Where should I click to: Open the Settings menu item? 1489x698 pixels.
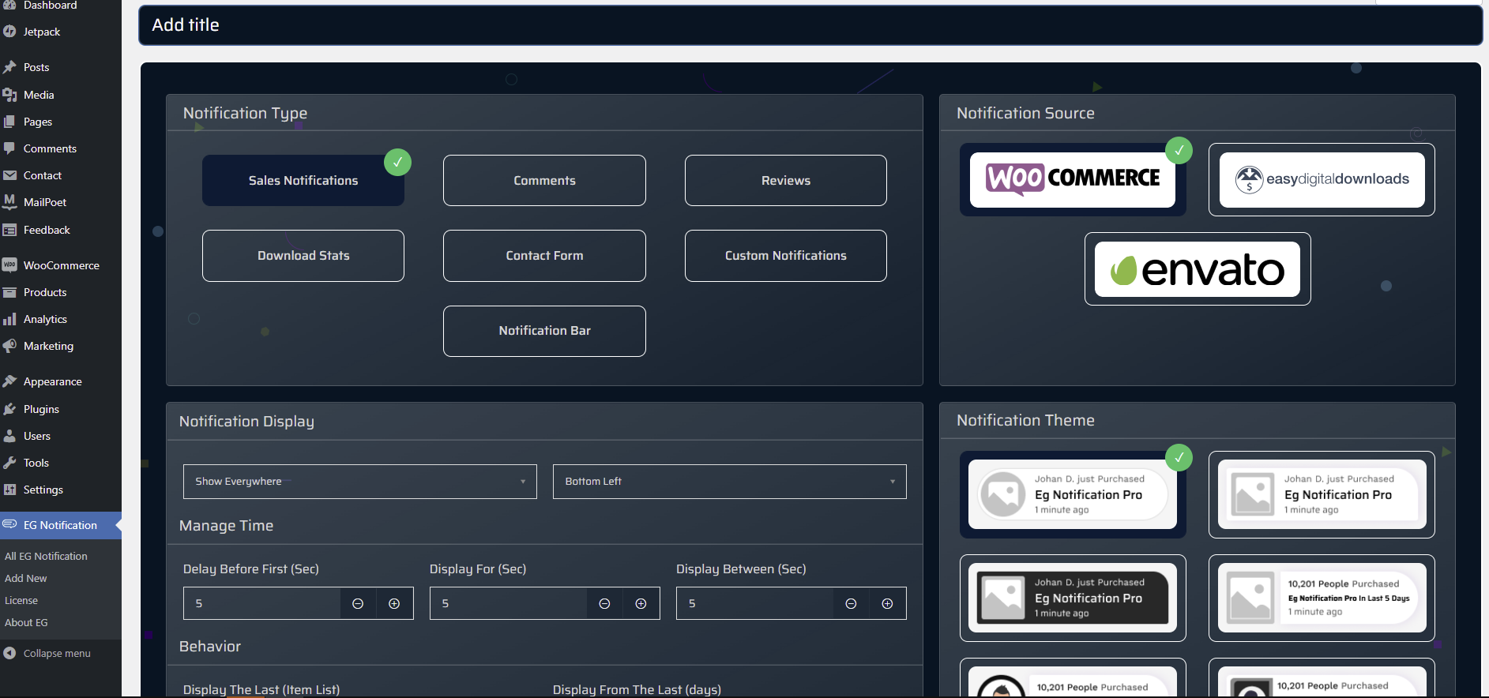click(x=61, y=490)
